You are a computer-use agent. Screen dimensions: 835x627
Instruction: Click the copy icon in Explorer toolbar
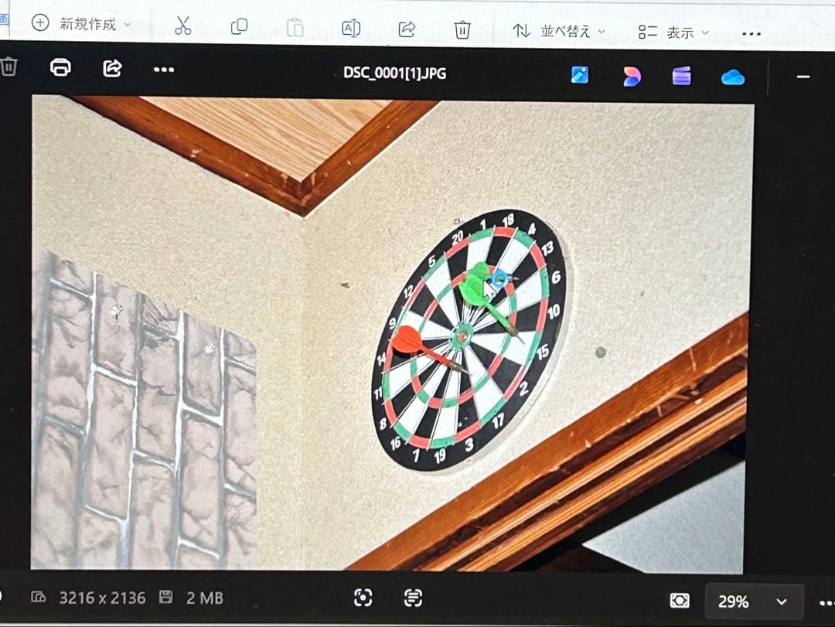tap(239, 26)
